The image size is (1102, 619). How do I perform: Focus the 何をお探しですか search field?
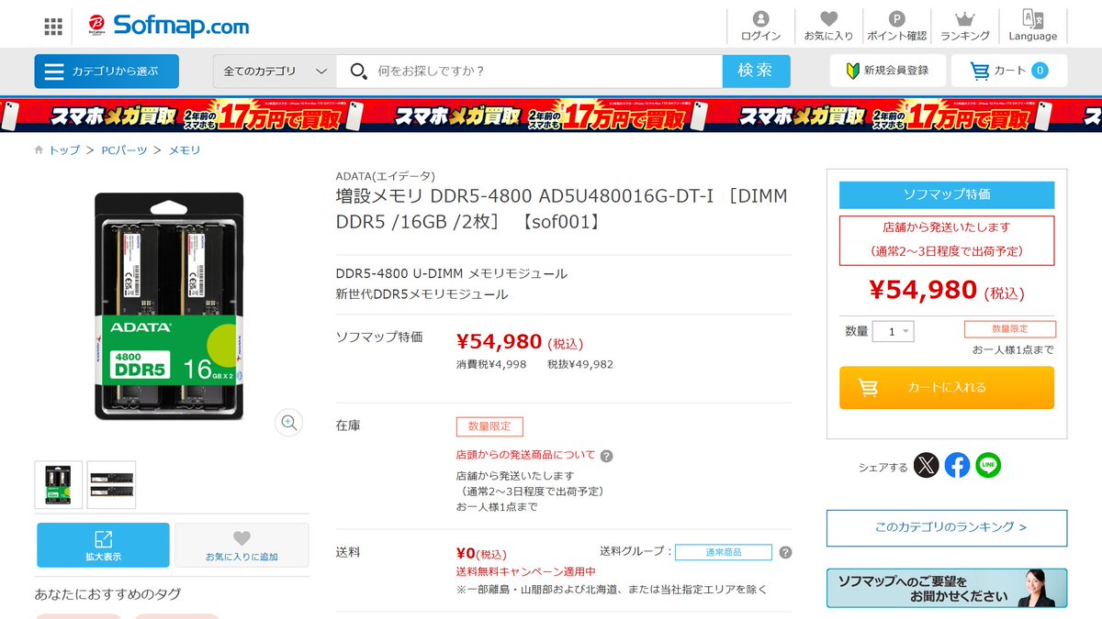tap(530, 71)
